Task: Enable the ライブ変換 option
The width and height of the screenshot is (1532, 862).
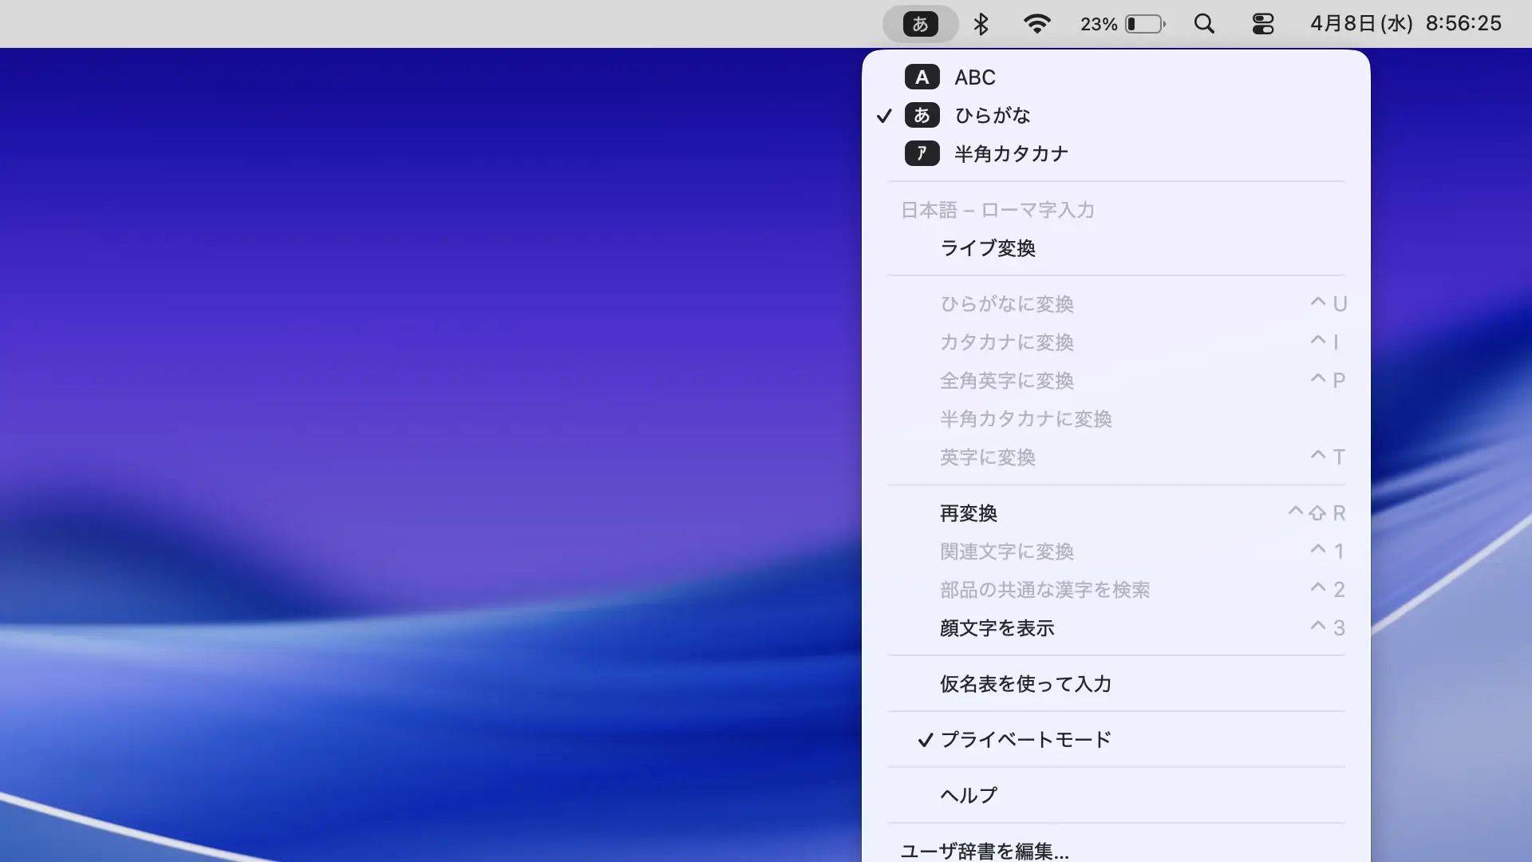Action: [988, 248]
